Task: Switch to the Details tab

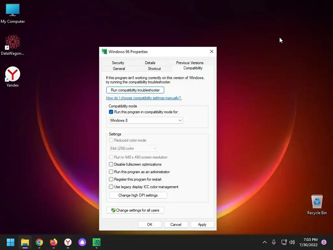Action: point(150,63)
